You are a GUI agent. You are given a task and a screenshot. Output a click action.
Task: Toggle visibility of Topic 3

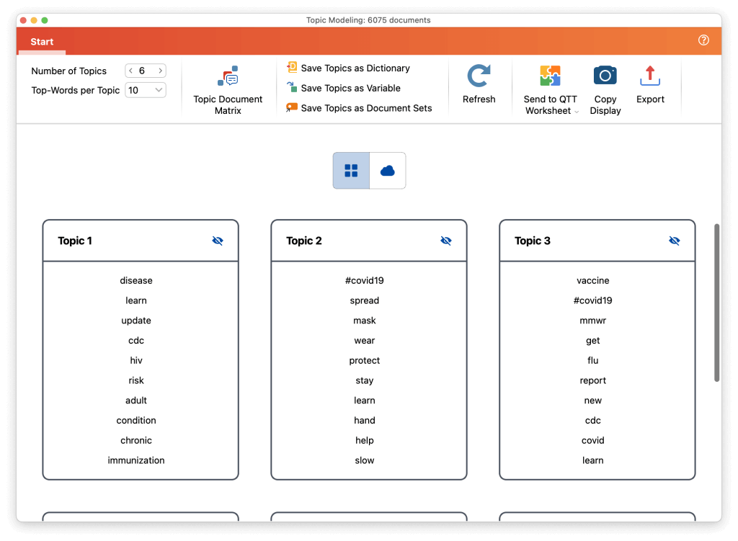(674, 241)
